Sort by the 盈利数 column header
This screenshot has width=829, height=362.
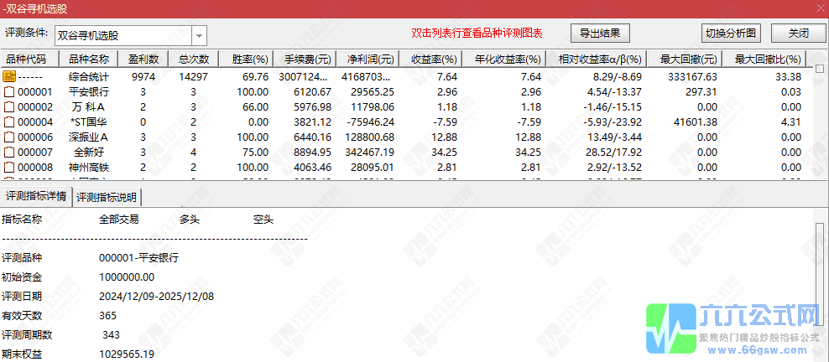143,59
